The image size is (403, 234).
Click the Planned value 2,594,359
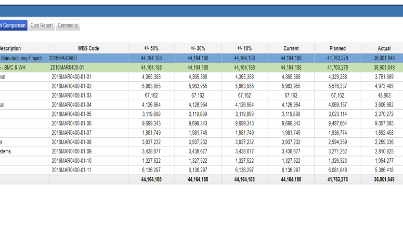coord(337,142)
